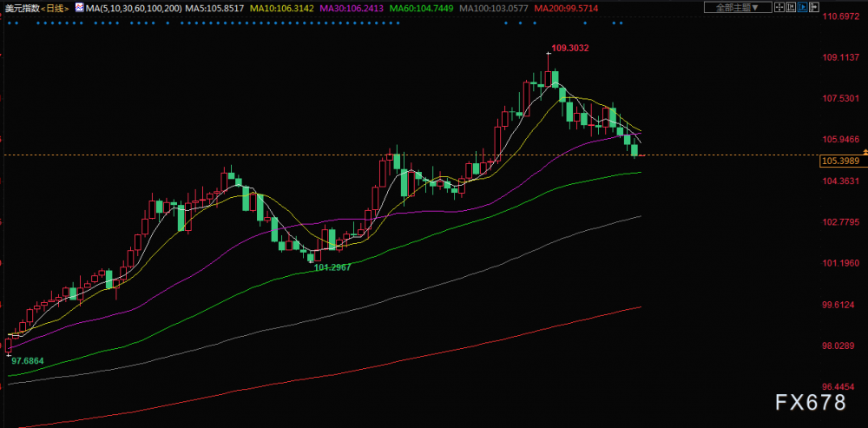Click the 101.1960 price axis value
Image resolution: width=868 pixels, height=428 pixels.
[x=841, y=262]
